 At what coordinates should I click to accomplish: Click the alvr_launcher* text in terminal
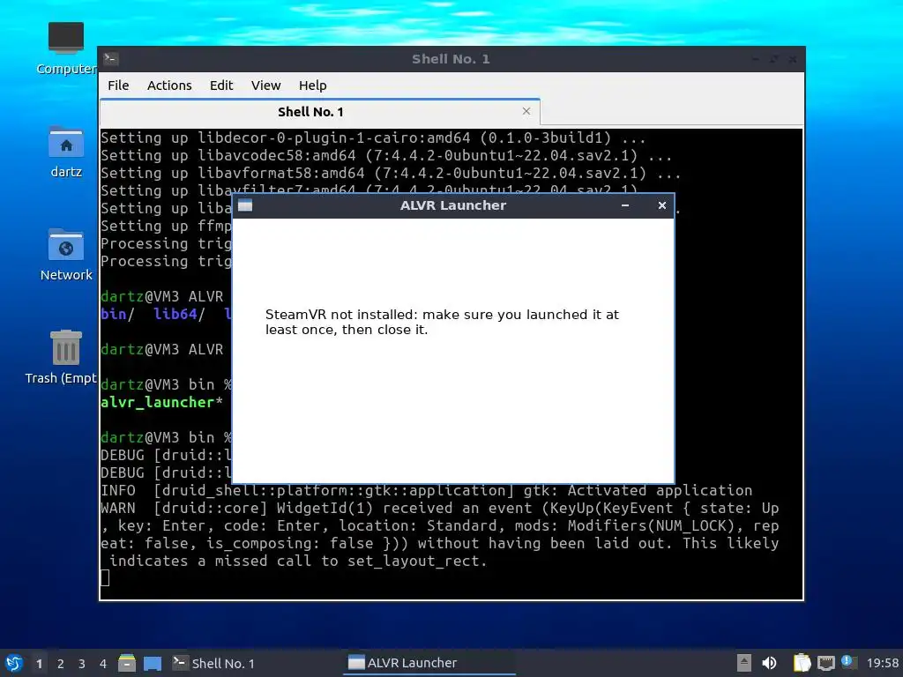tap(161, 402)
